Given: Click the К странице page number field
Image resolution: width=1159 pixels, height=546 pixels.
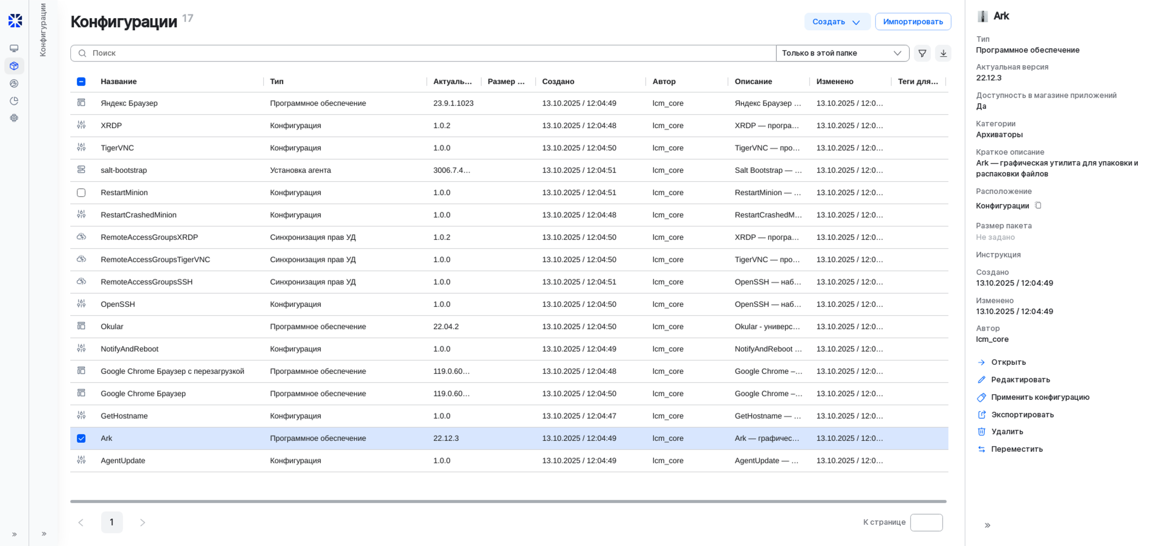Looking at the screenshot, I should coord(926,522).
